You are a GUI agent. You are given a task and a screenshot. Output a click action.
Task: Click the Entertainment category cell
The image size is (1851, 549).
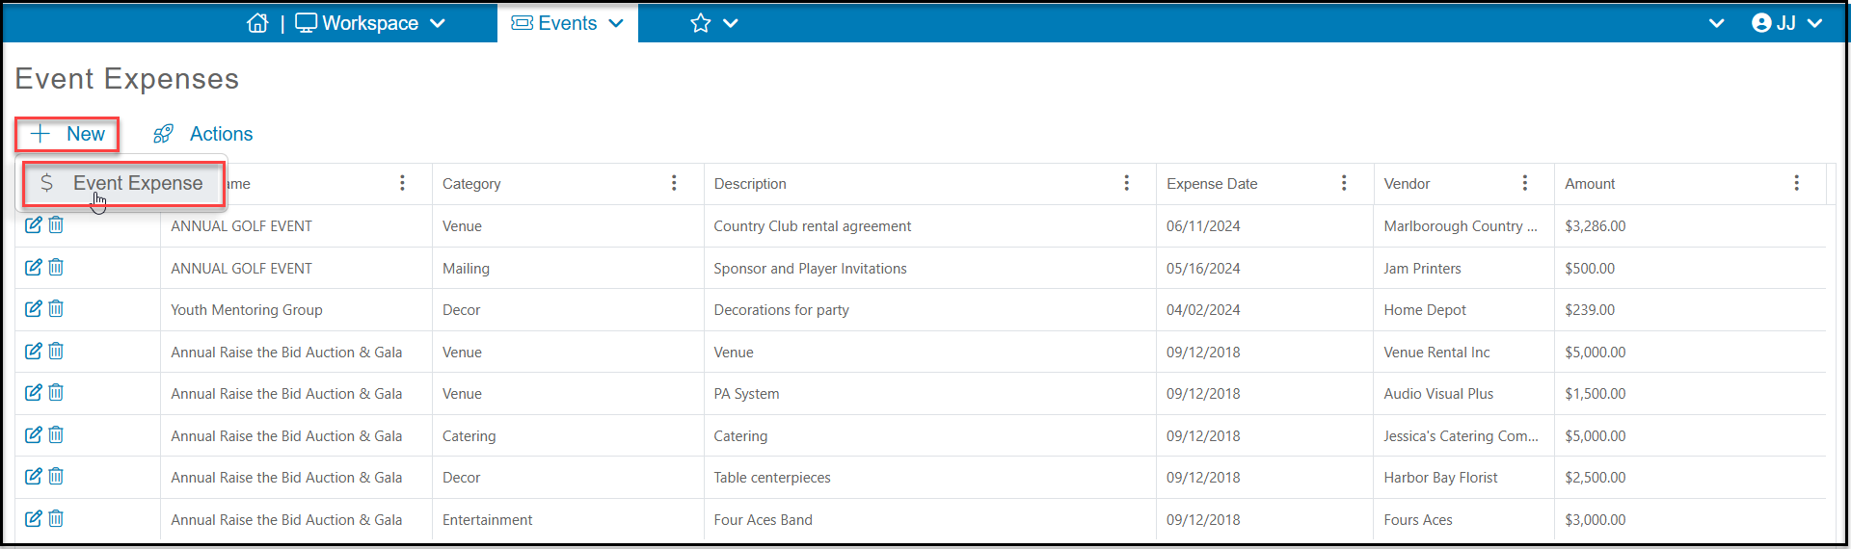(x=487, y=520)
